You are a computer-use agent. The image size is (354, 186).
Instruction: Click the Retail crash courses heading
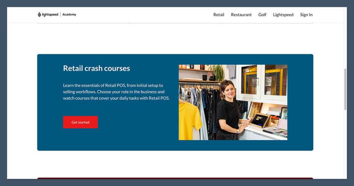click(x=96, y=68)
